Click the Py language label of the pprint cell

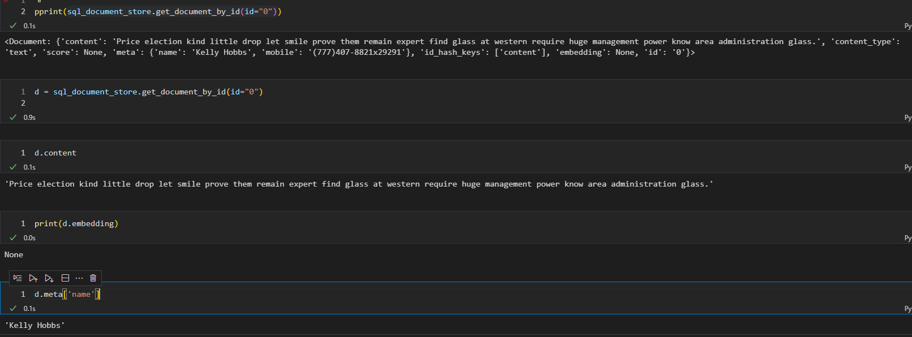[907, 26]
